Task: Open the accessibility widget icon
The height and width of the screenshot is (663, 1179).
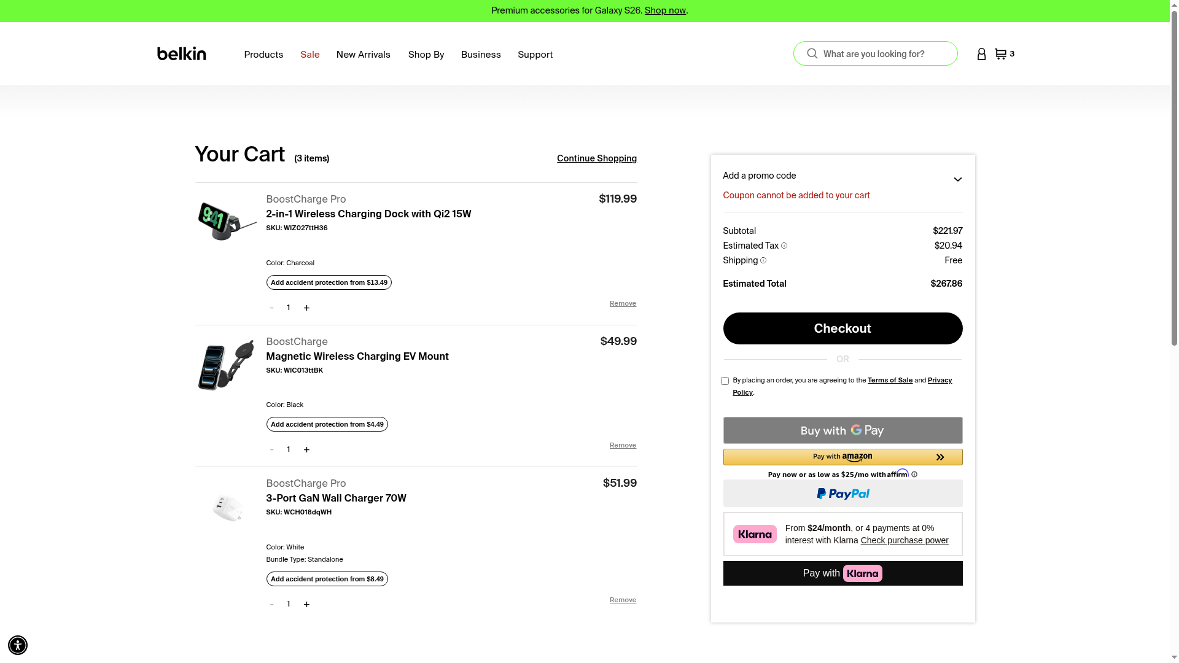Action: click(18, 645)
